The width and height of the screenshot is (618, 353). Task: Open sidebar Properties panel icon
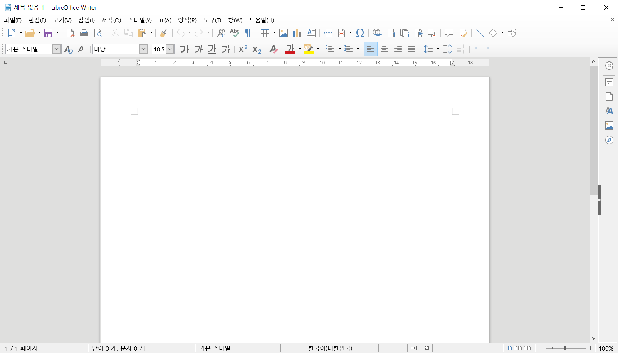coord(609,82)
